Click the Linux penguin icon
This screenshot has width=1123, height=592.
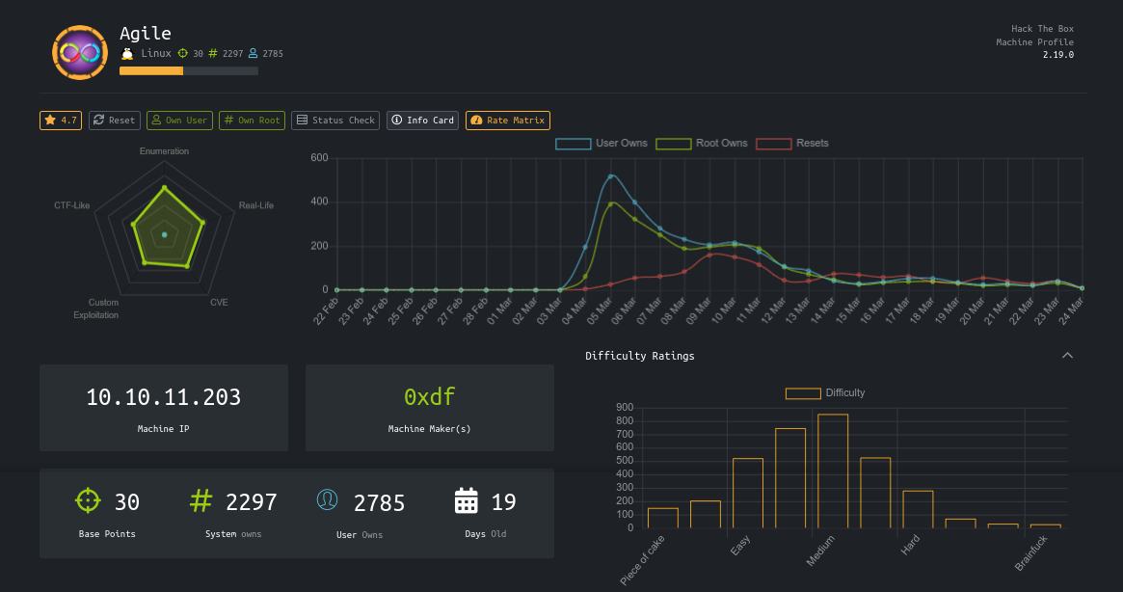click(x=127, y=54)
